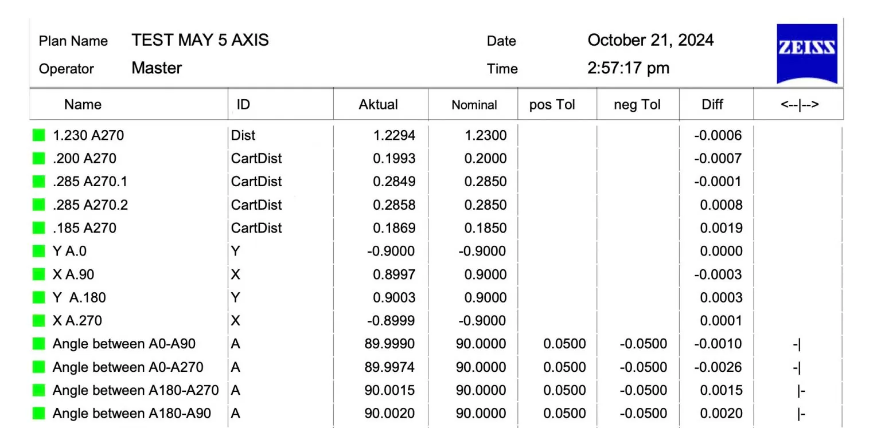Select green status marker of Y A.0 row
The width and height of the screenshot is (881, 428).
[x=39, y=252]
